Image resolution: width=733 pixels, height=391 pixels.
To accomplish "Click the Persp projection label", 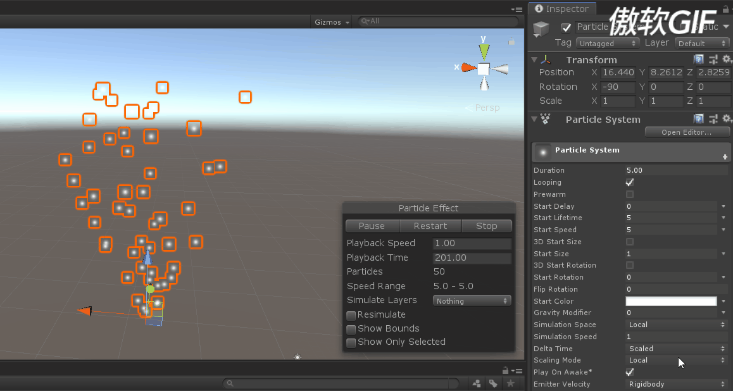I will (487, 108).
